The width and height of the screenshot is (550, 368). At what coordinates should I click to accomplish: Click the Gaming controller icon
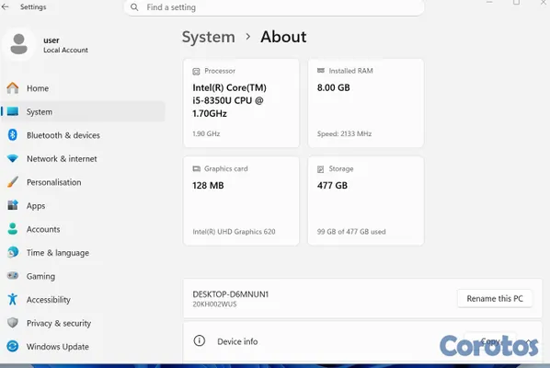[x=13, y=276]
